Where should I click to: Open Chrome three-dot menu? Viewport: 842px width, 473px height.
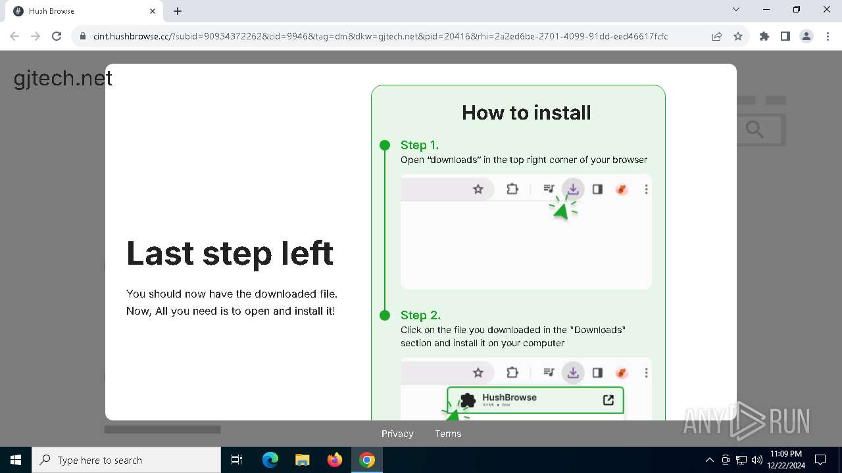point(828,36)
